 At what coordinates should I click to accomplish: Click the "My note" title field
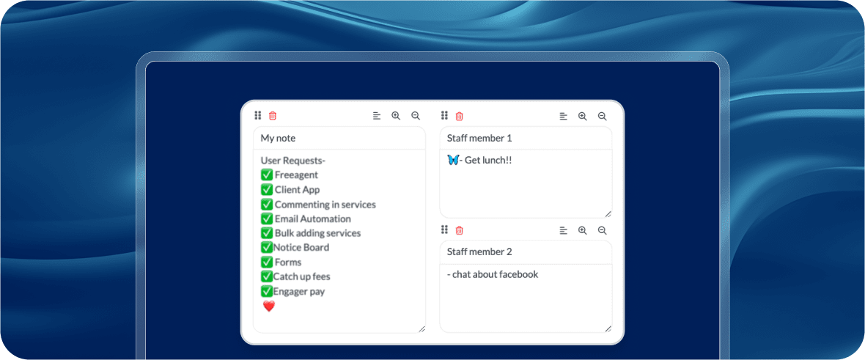(x=339, y=139)
